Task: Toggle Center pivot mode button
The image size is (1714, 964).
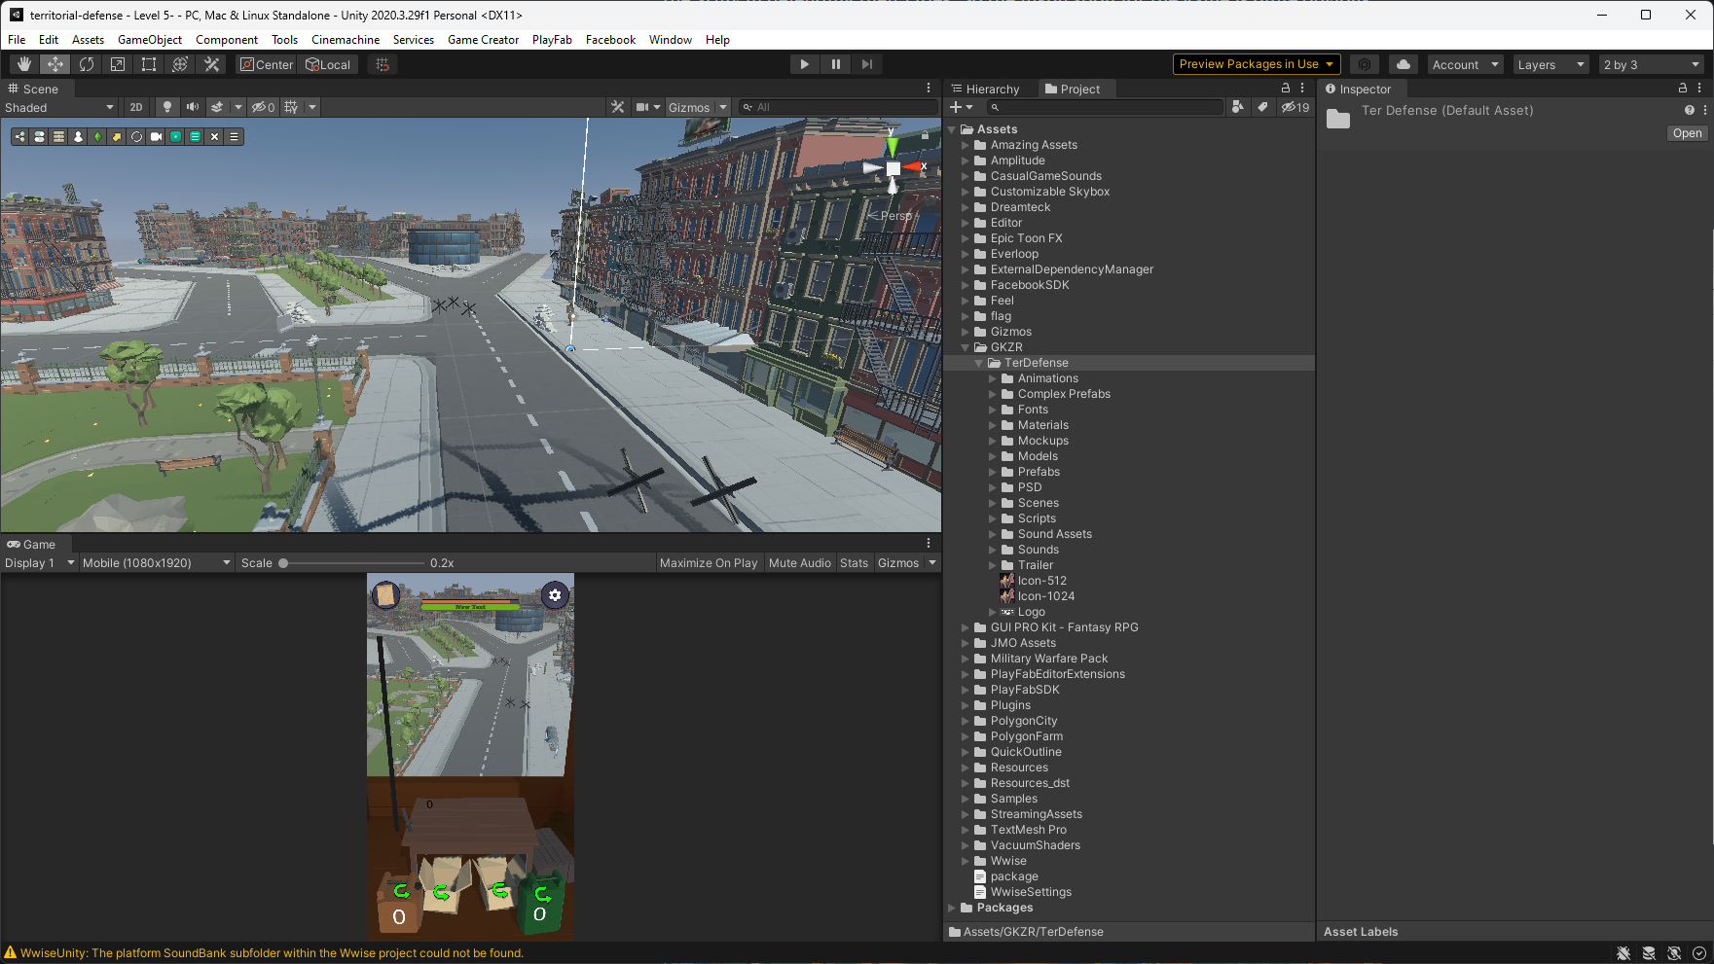Action: point(267,64)
